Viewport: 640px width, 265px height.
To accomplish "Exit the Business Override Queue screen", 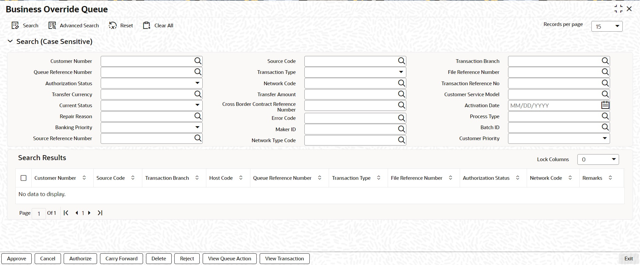I will pos(629,259).
